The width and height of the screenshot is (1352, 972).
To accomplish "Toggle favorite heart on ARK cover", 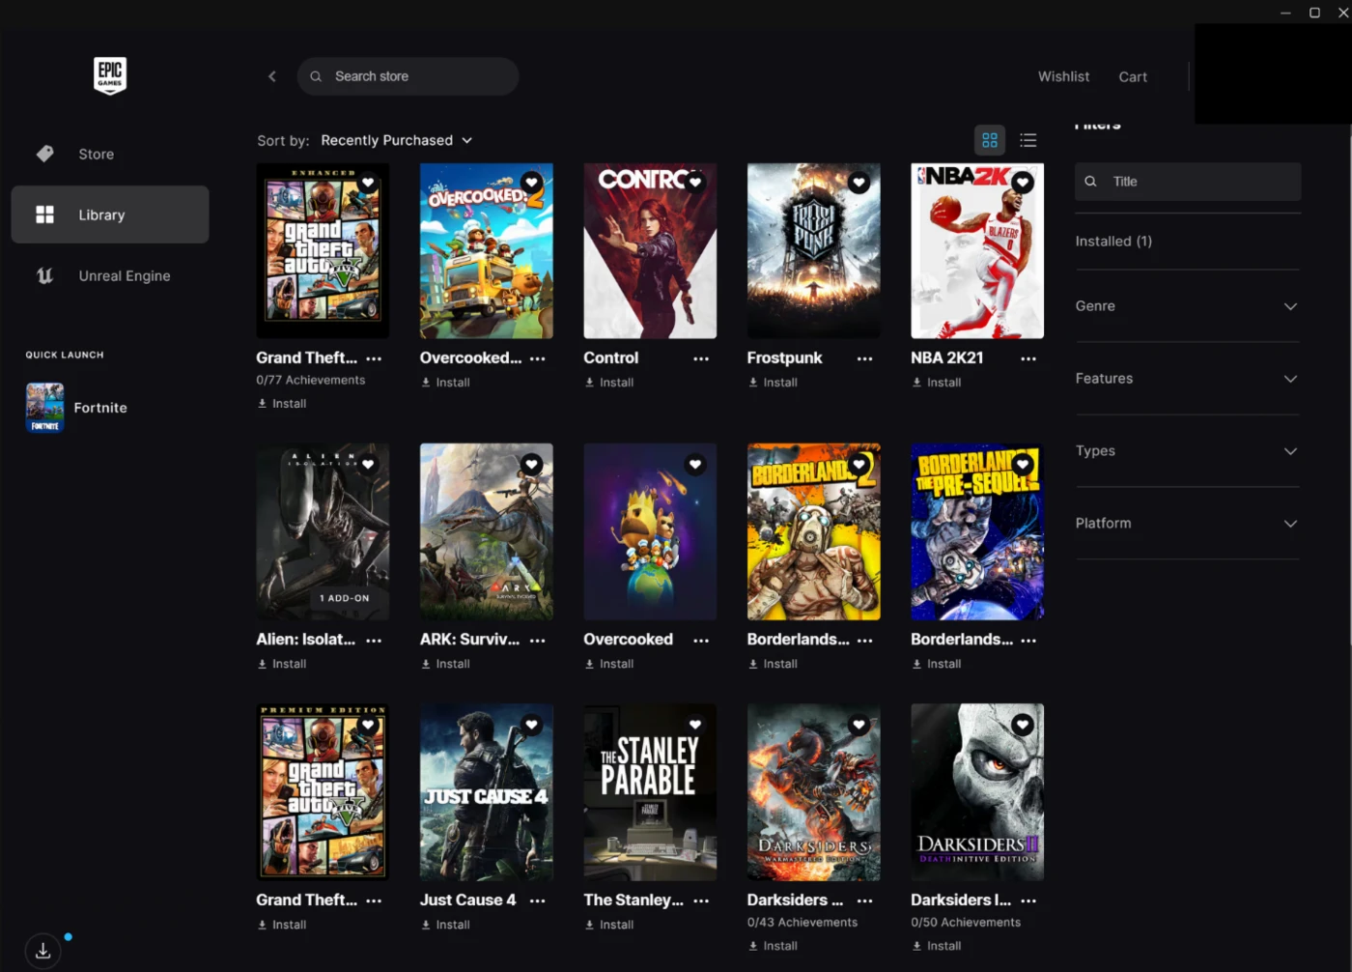I will coord(531,464).
